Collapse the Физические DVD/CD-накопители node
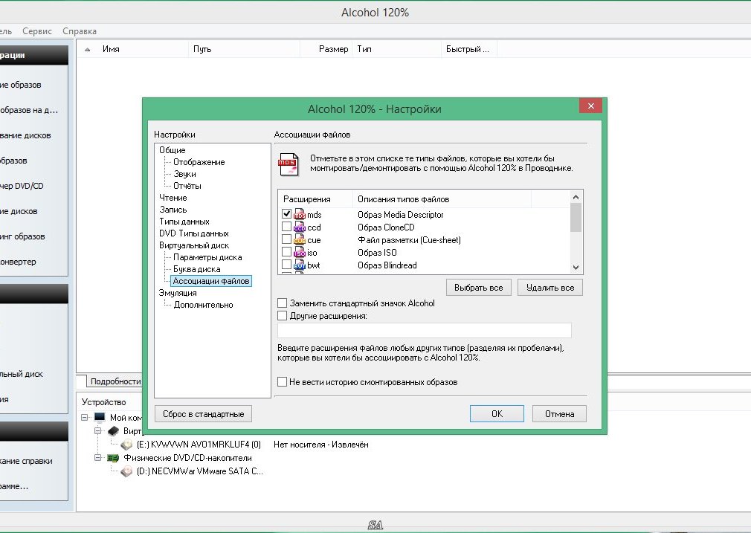This screenshot has width=751, height=533. tap(97, 458)
